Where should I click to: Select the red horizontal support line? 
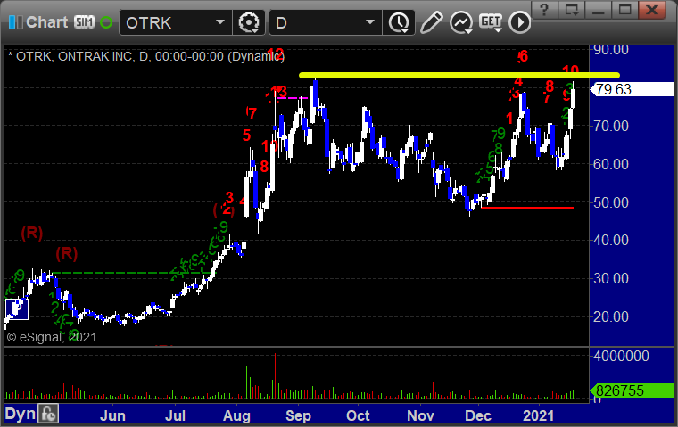(527, 208)
